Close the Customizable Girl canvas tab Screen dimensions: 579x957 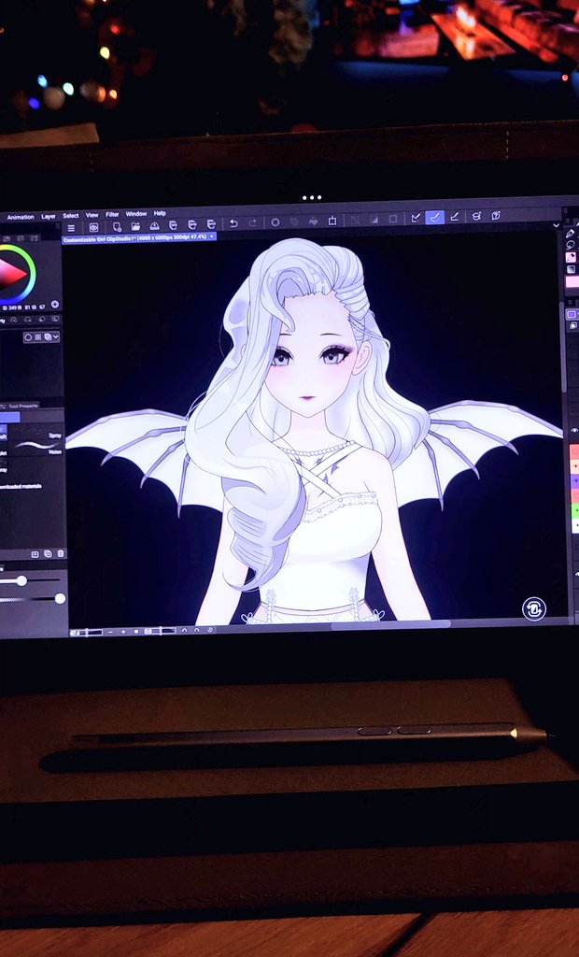tap(212, 236)
